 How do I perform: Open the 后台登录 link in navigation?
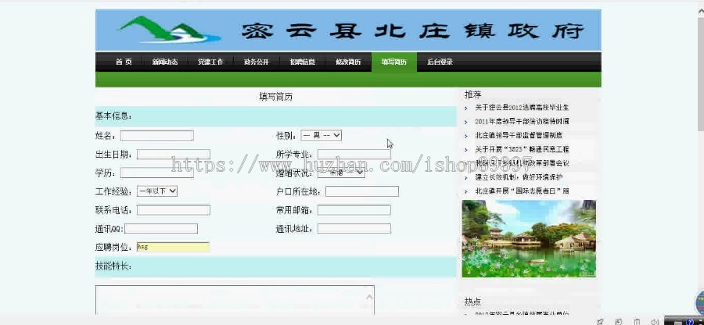[440, 62]
